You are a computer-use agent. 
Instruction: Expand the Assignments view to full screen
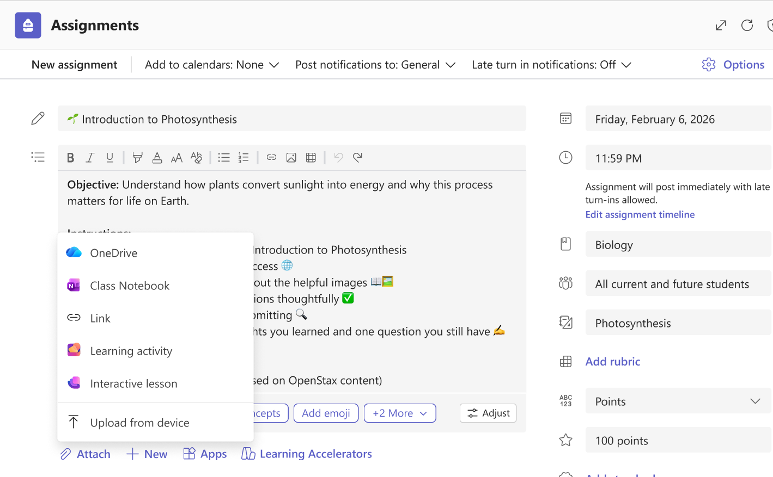[x=721, y=26]
